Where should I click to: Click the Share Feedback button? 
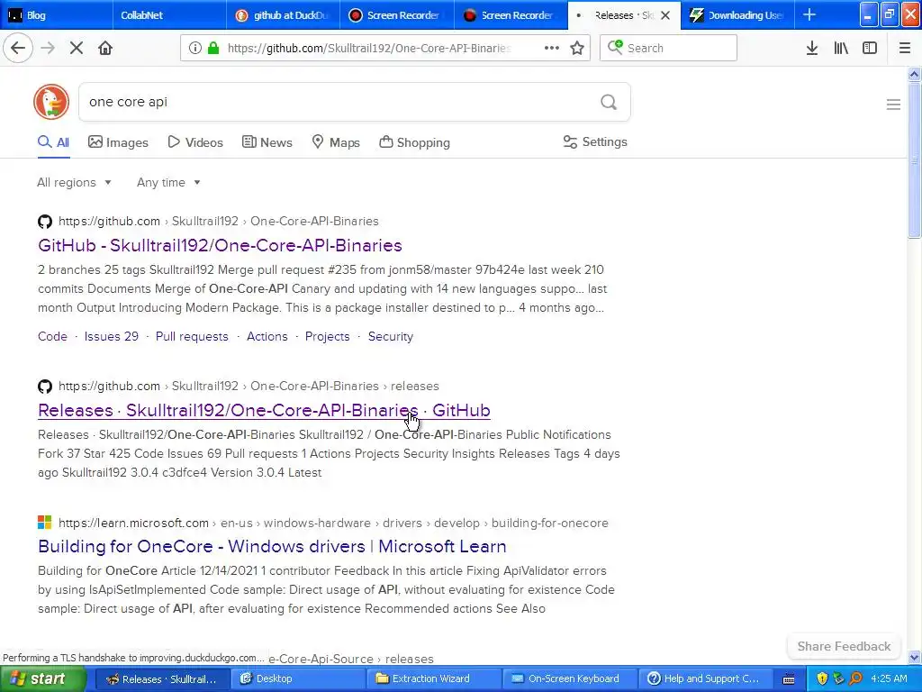coord(844,646)
